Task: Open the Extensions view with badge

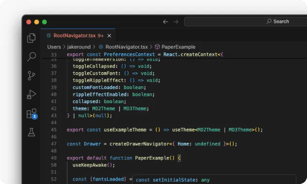Action: tap(32, 114)
